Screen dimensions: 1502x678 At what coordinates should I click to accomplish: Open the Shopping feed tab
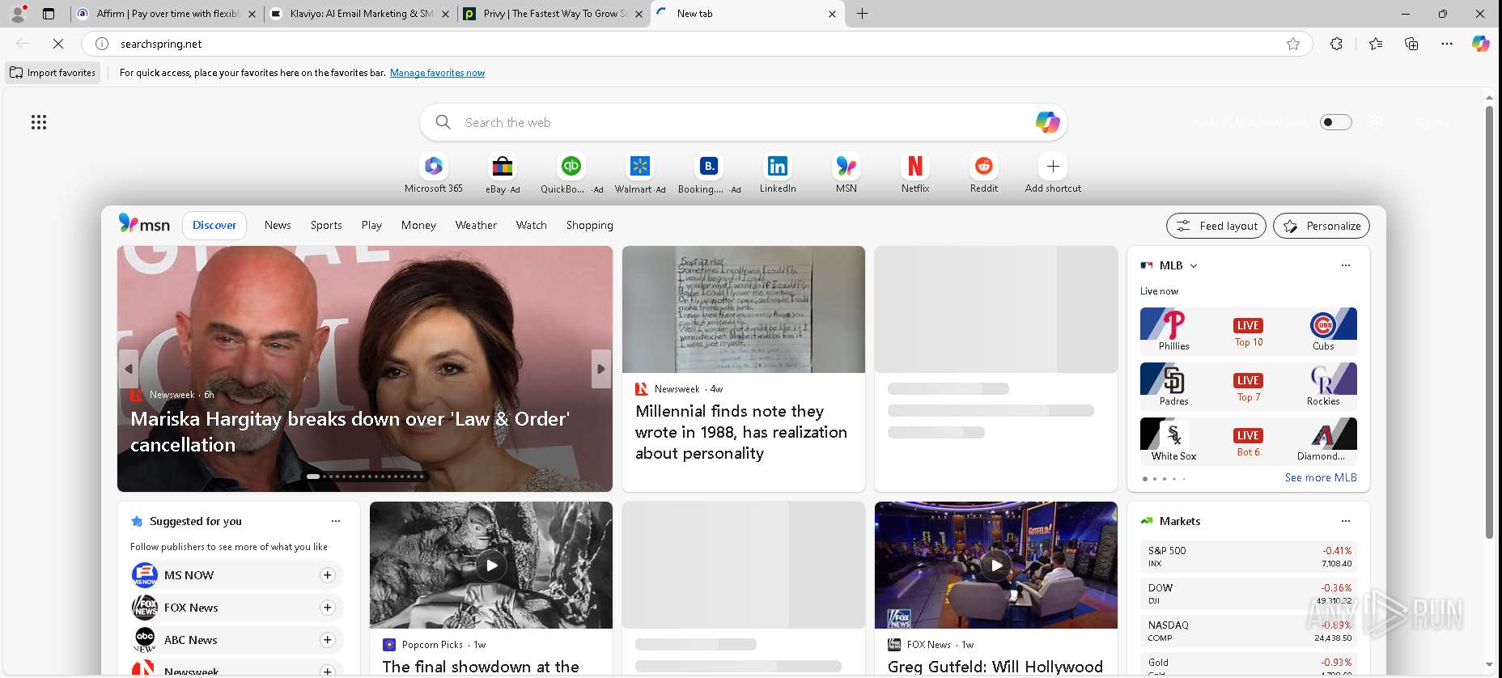[590, 225]
